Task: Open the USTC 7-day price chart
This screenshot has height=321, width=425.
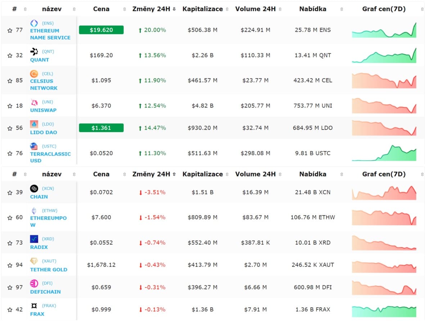Action: 384,153
